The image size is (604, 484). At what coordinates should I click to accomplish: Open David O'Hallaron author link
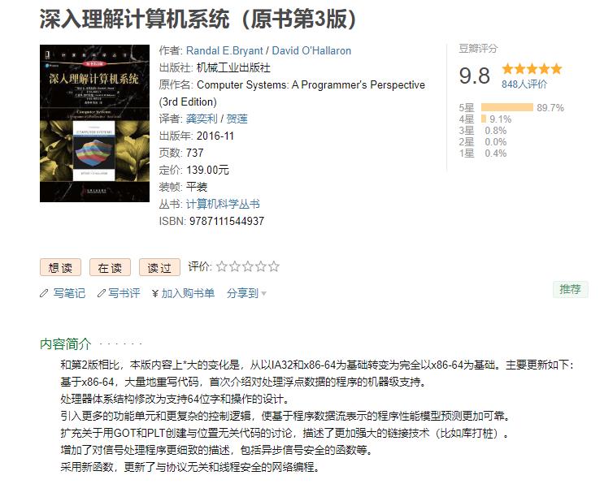311,51
